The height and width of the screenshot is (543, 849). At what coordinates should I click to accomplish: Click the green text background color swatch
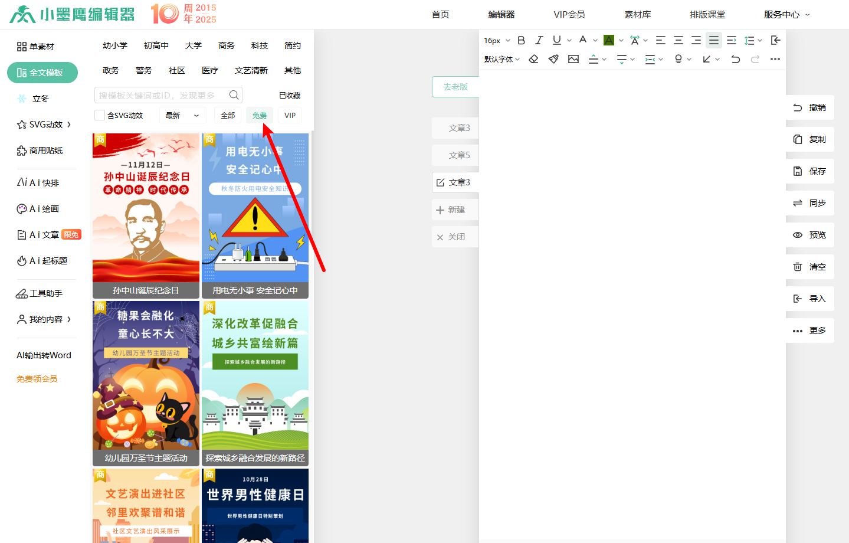click(x=609, y=40)
